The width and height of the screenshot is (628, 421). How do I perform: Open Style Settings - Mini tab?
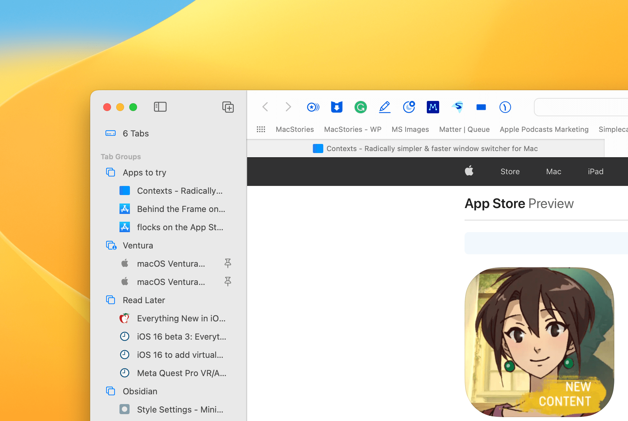coord(168,410)
